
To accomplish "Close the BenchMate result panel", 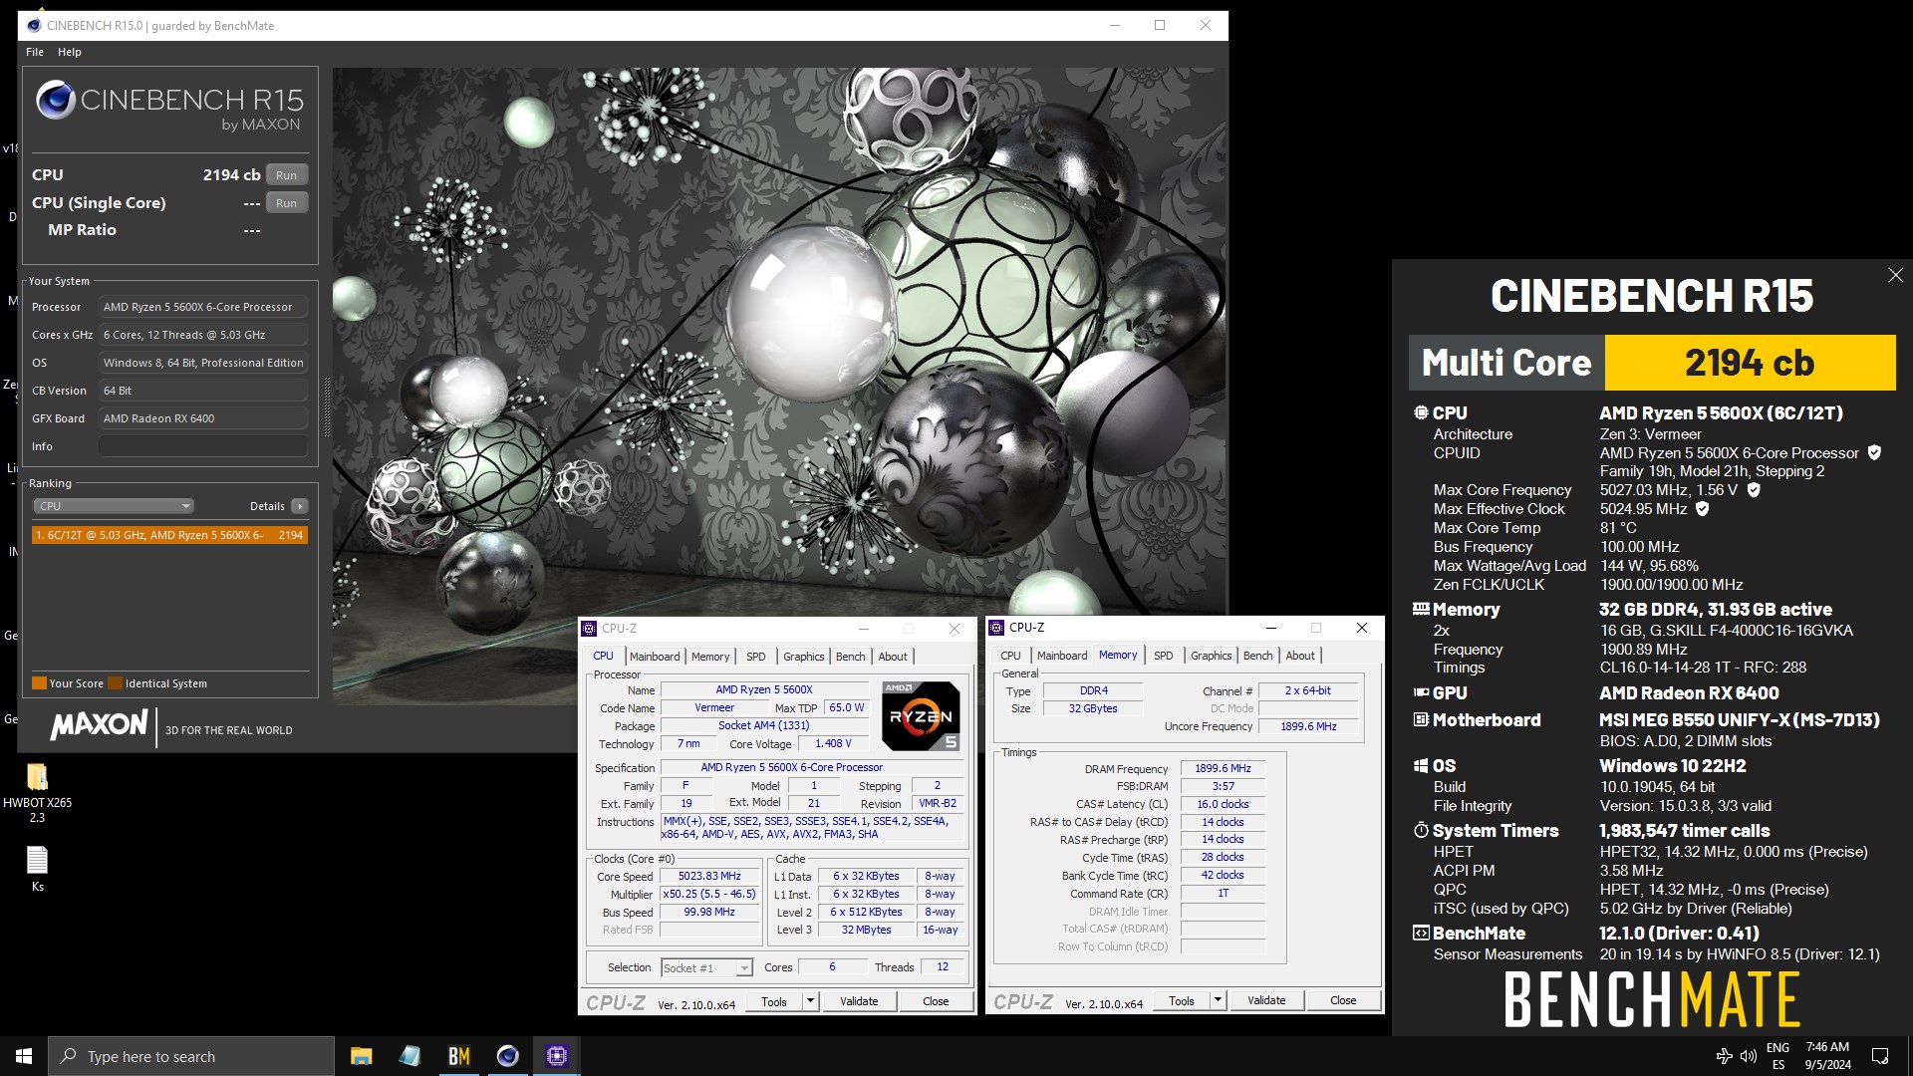I will 1895,276.
